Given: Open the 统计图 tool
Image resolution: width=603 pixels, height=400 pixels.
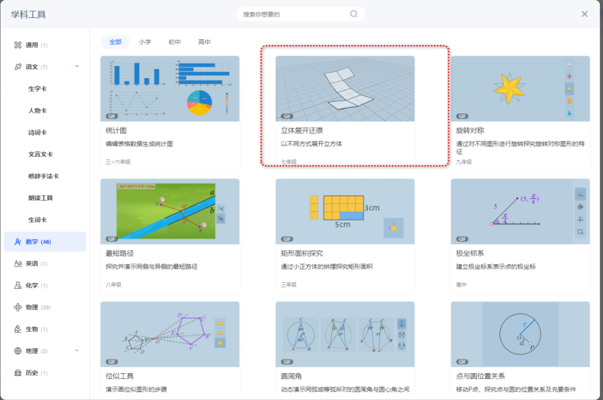Looking at the screenshot, I should (170, 89).
